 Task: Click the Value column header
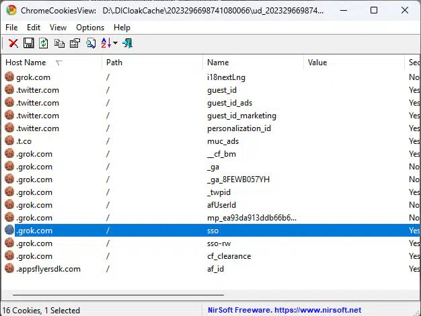click(317, 63)
